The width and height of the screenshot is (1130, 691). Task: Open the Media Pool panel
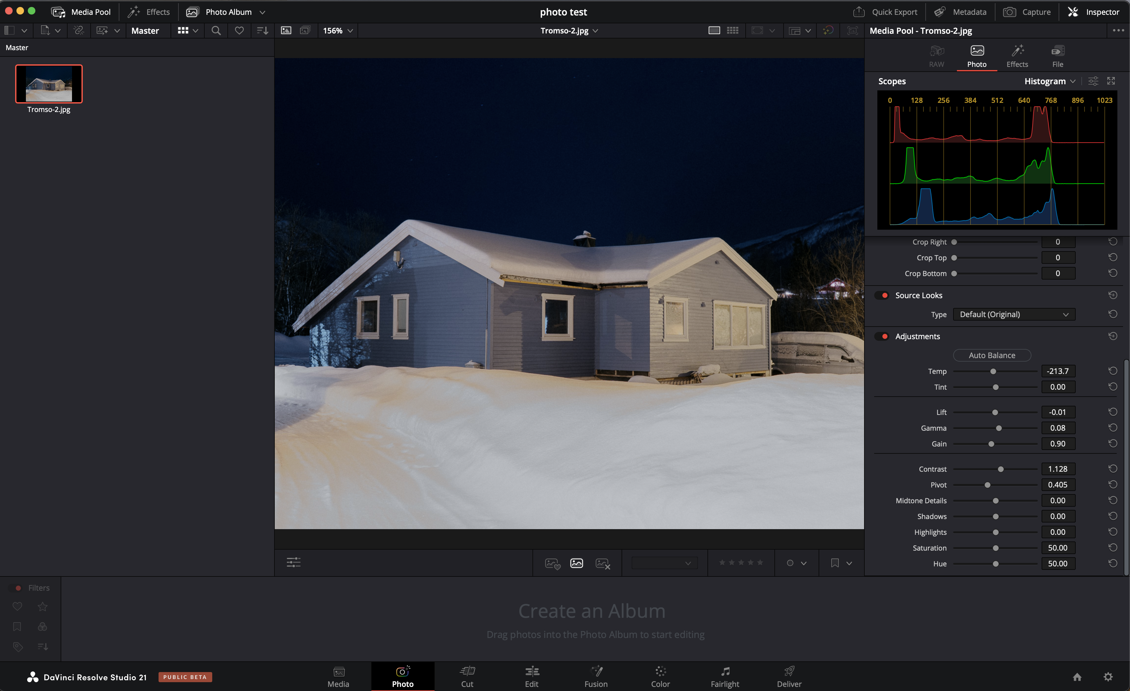[81, 12]
